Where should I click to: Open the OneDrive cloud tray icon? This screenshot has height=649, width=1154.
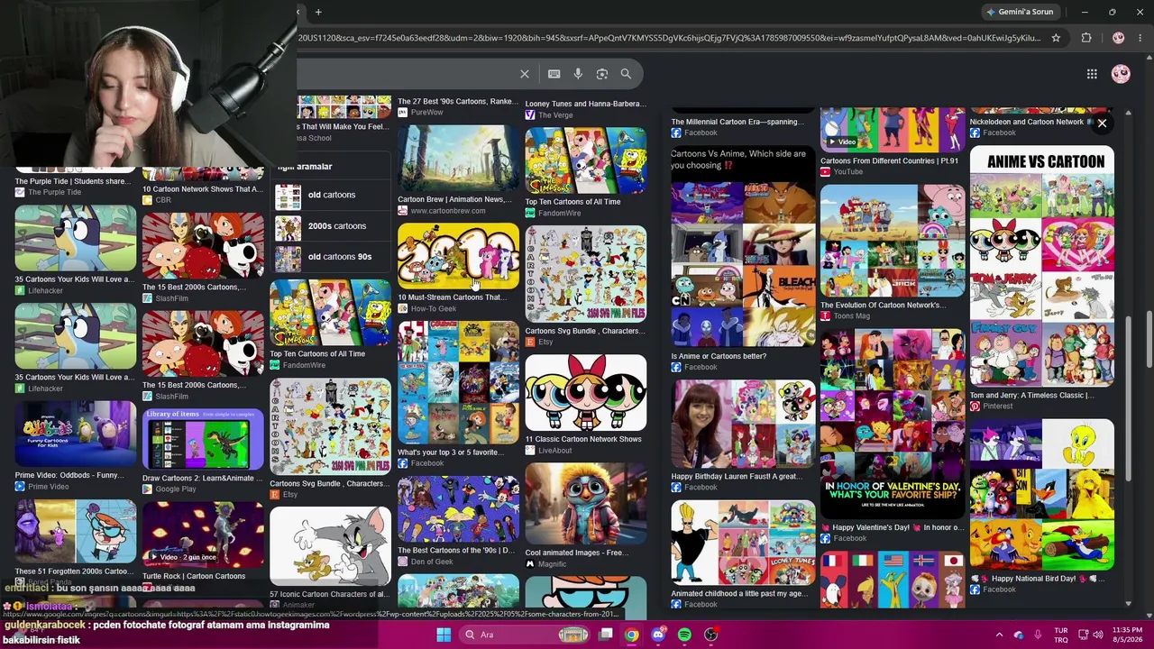point(1019,635)
